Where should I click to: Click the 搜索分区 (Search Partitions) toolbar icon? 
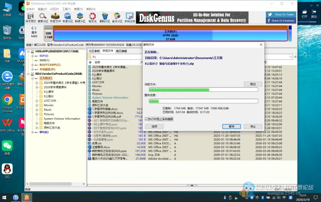(43, 17)
